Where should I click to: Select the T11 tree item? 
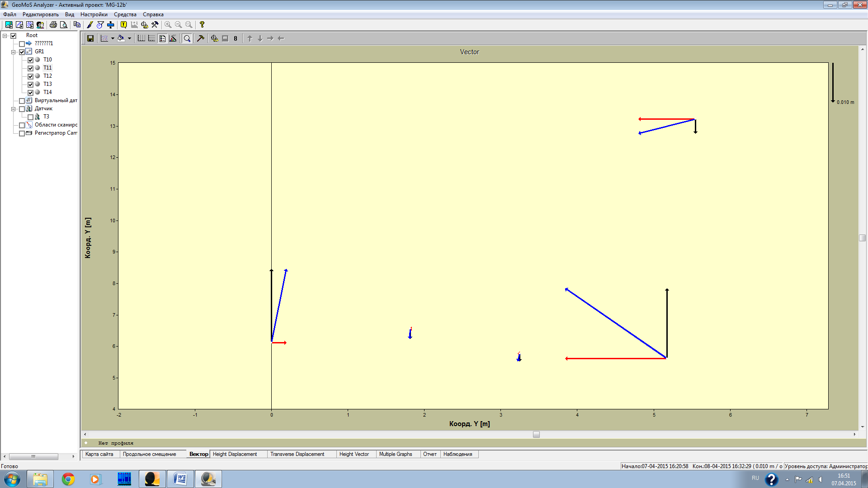click(47, 68)
